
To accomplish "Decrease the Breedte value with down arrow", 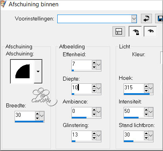I will pos(37,118).
